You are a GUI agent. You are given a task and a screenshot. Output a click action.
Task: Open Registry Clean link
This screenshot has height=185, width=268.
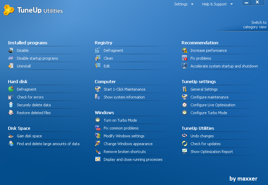tap(108, 58)
